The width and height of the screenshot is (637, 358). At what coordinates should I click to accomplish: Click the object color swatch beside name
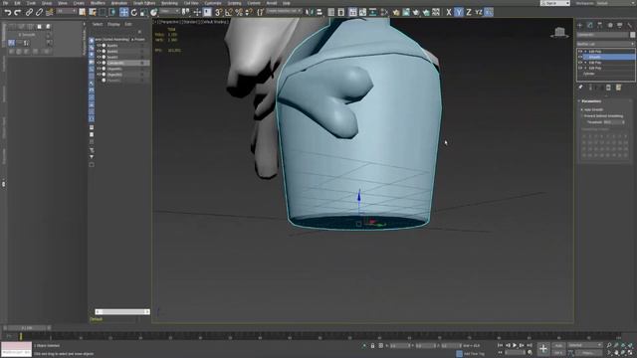[x=633, y=35]
